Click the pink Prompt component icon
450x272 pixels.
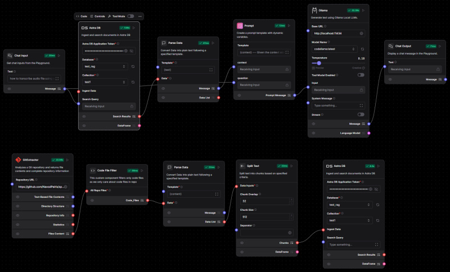(240, 26)
